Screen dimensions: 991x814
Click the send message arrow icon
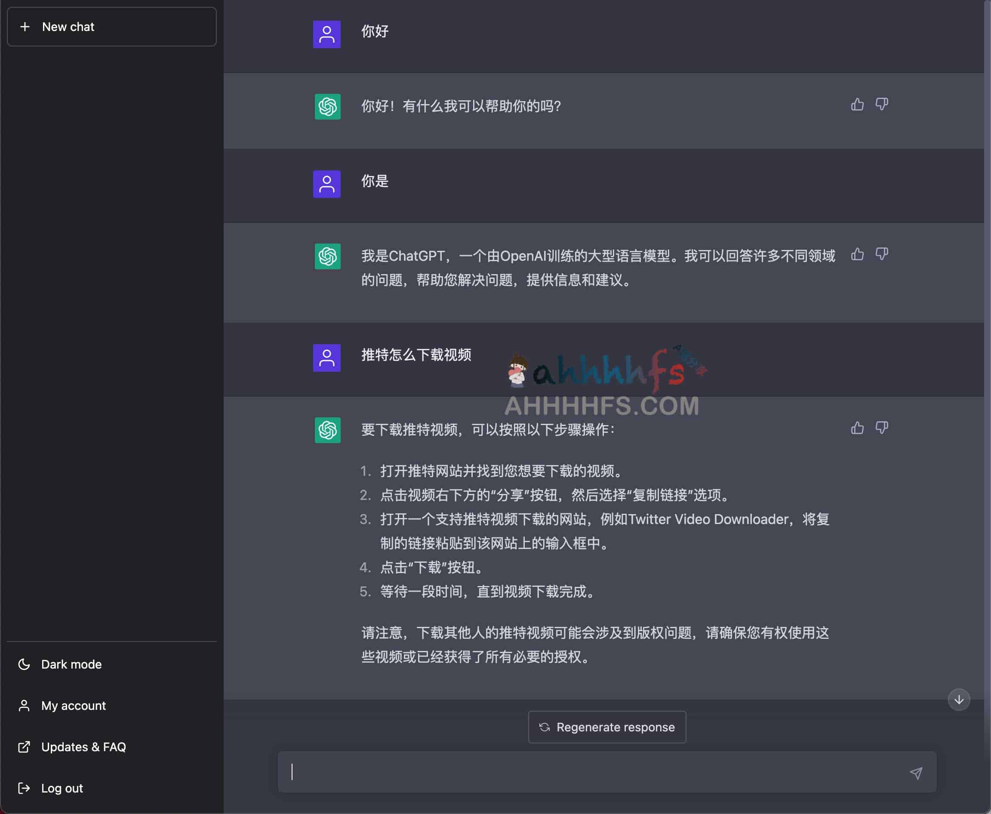point(917,772)
